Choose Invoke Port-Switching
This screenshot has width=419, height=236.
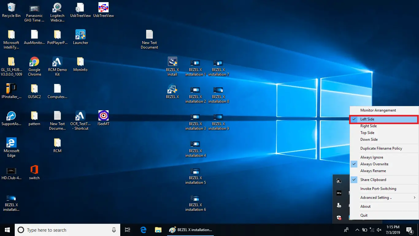coord(378,188)
